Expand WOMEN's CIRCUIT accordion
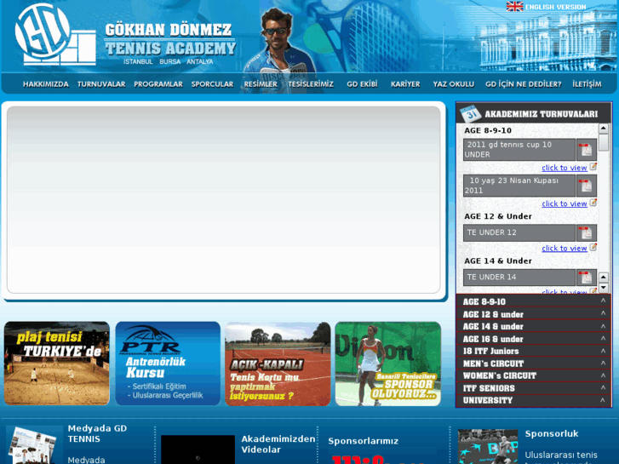 click(x=534, y=375)
